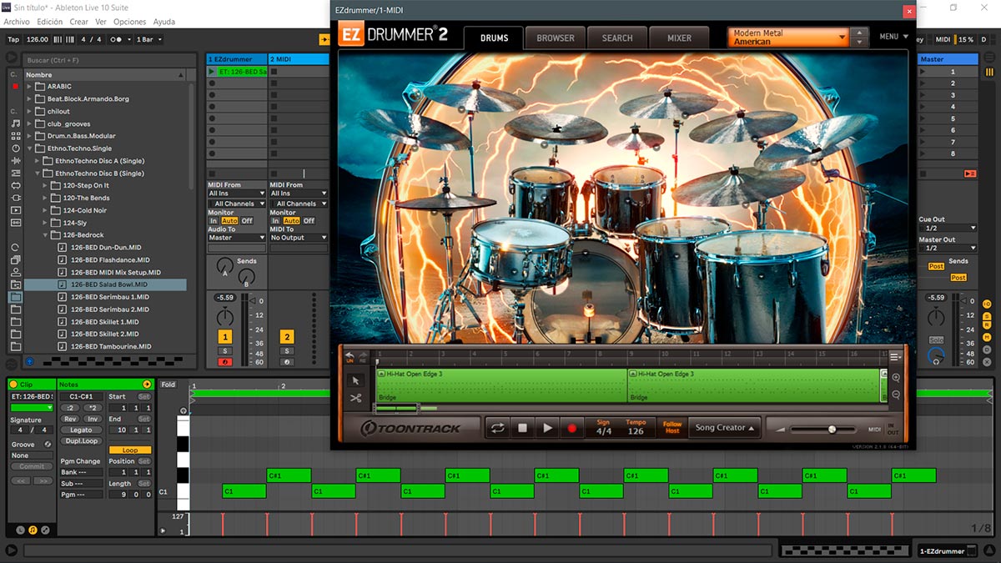Image resolution: width=1001 pixels, height=563 pixels.
Task: Open the Max for Live browser category
Action: point(15,185)
